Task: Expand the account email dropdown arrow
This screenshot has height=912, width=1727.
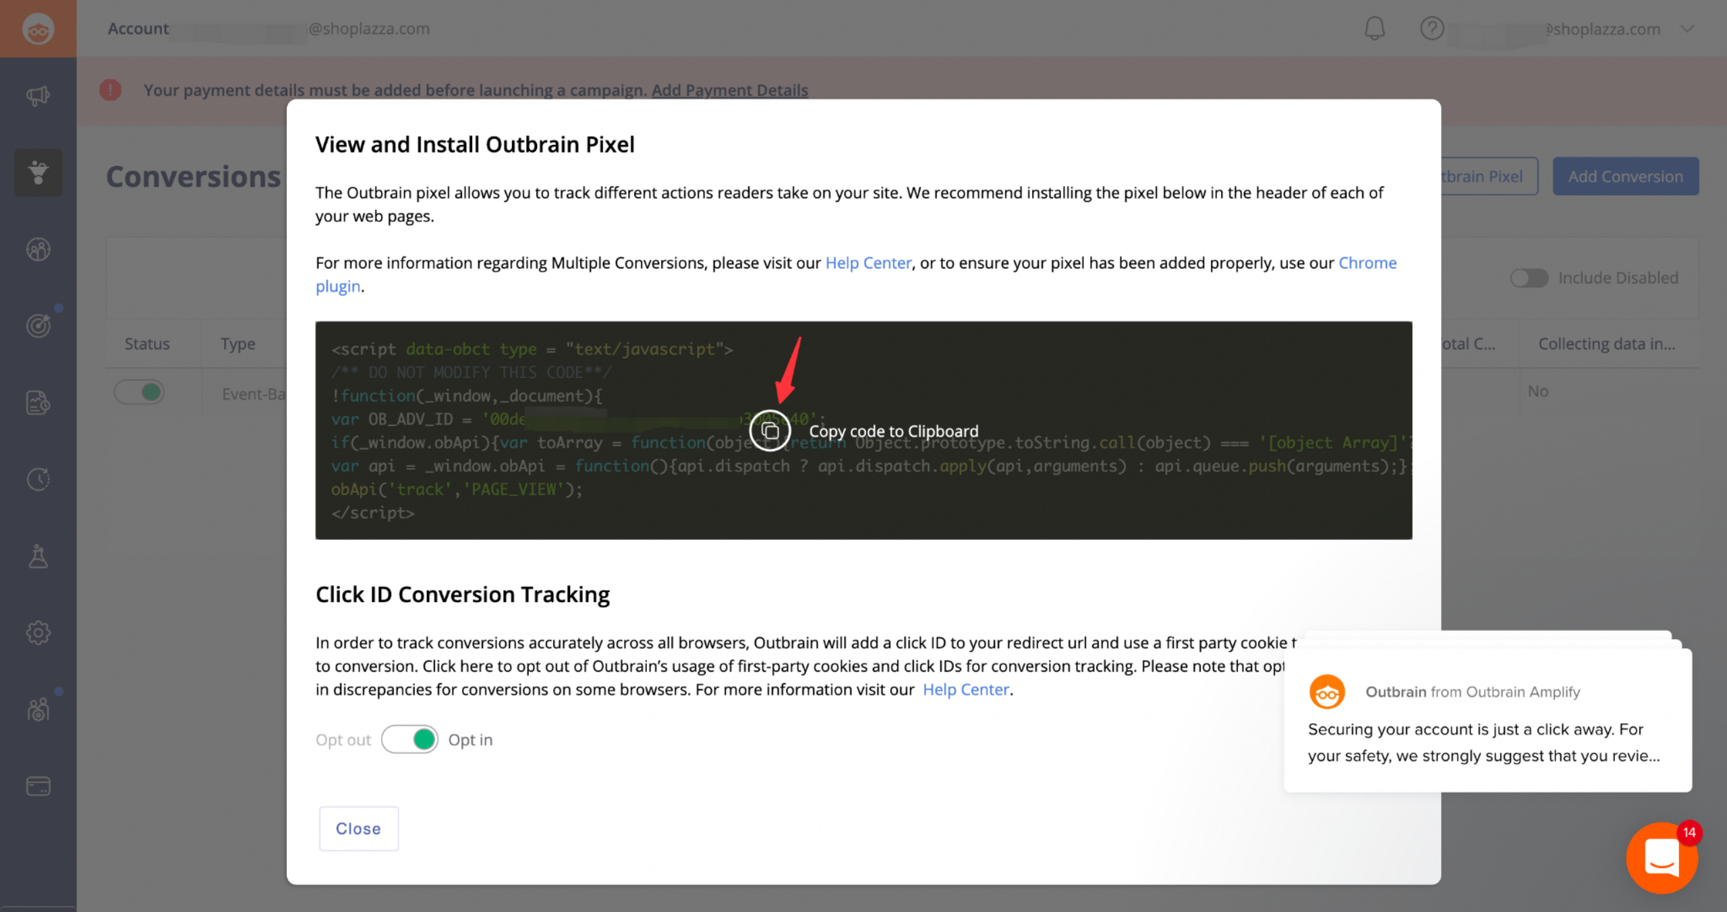Action: click(1687, 29)
